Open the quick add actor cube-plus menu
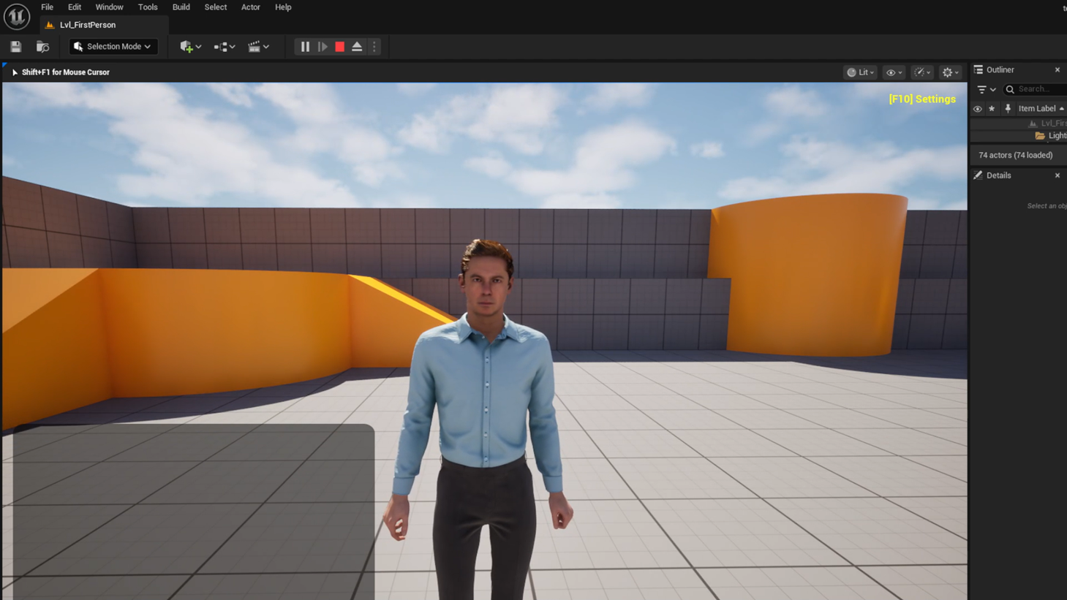This screenshot has width=1067, height=600. pyautogui.click(x=190, y=47)
